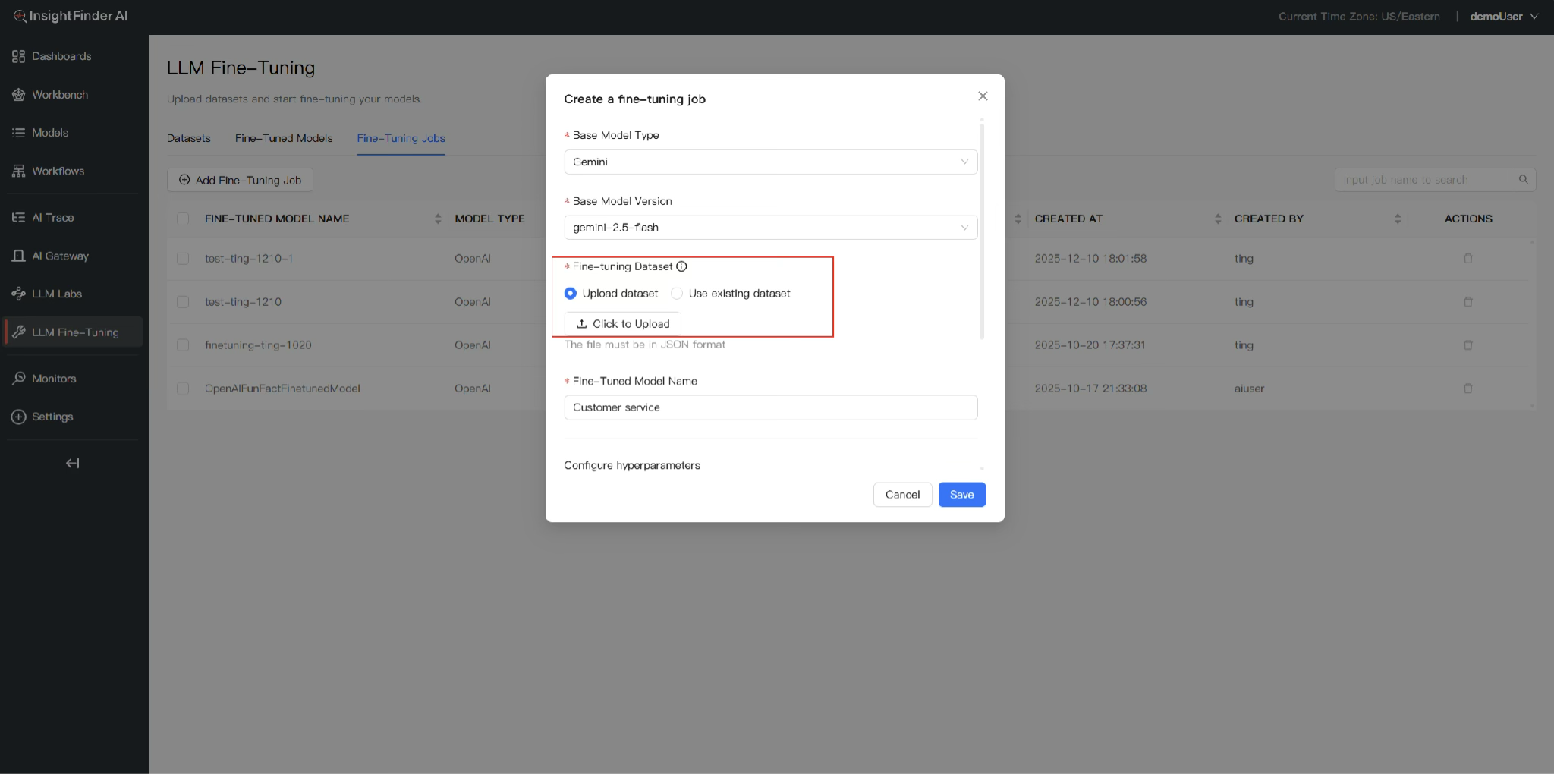The width and height of the screenshot is (1554, 774).
Task: Select the Upload dataset radio button
Action: (x=571, y=294)
